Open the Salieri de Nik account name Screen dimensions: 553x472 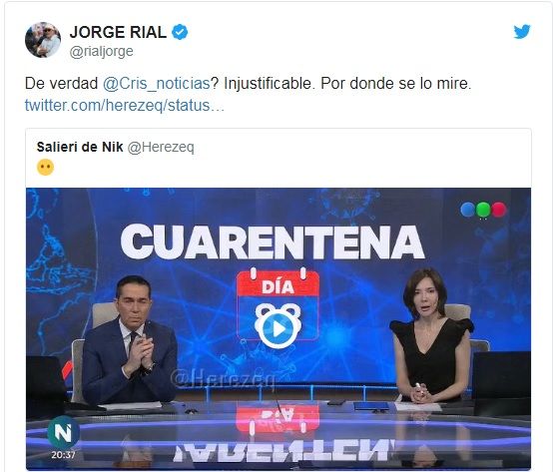click(80, 147)
